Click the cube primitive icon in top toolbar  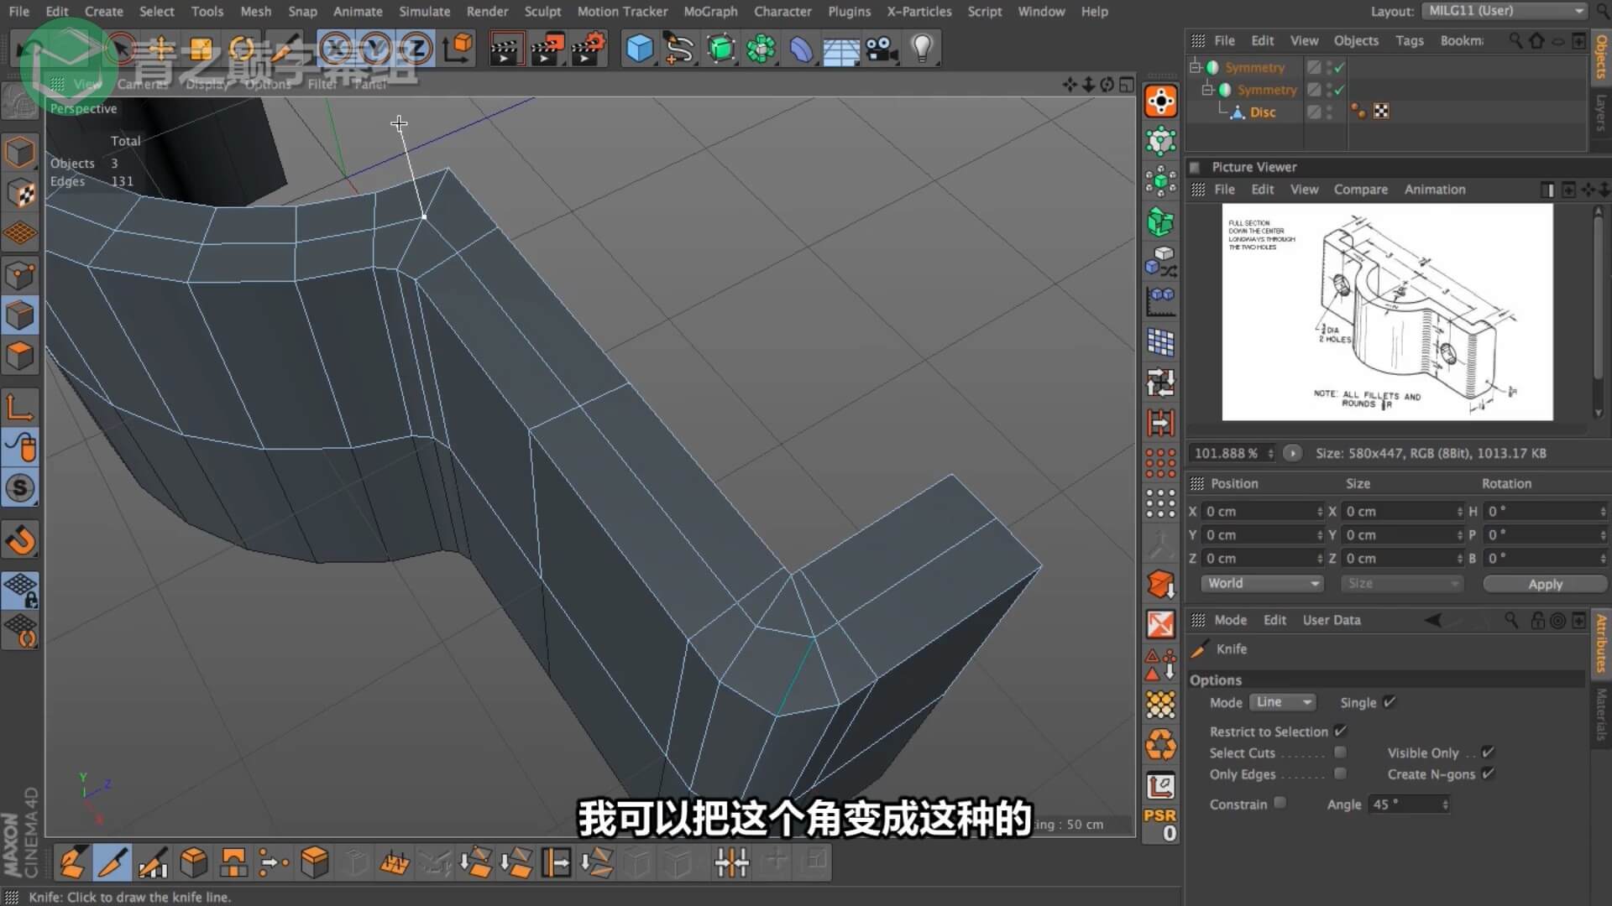639,49
